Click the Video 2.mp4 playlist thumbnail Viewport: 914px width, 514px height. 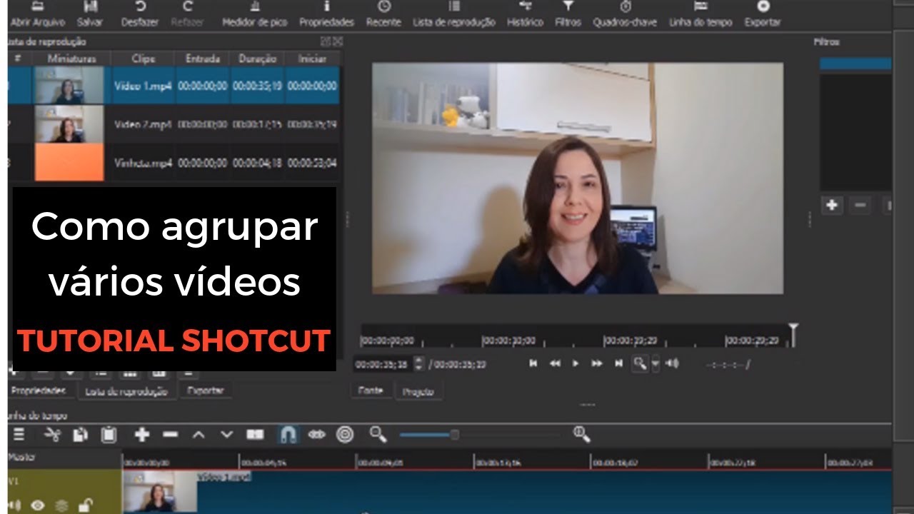coord(69,124)
